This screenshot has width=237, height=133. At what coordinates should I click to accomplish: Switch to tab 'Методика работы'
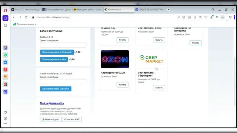tap(88, 10)
